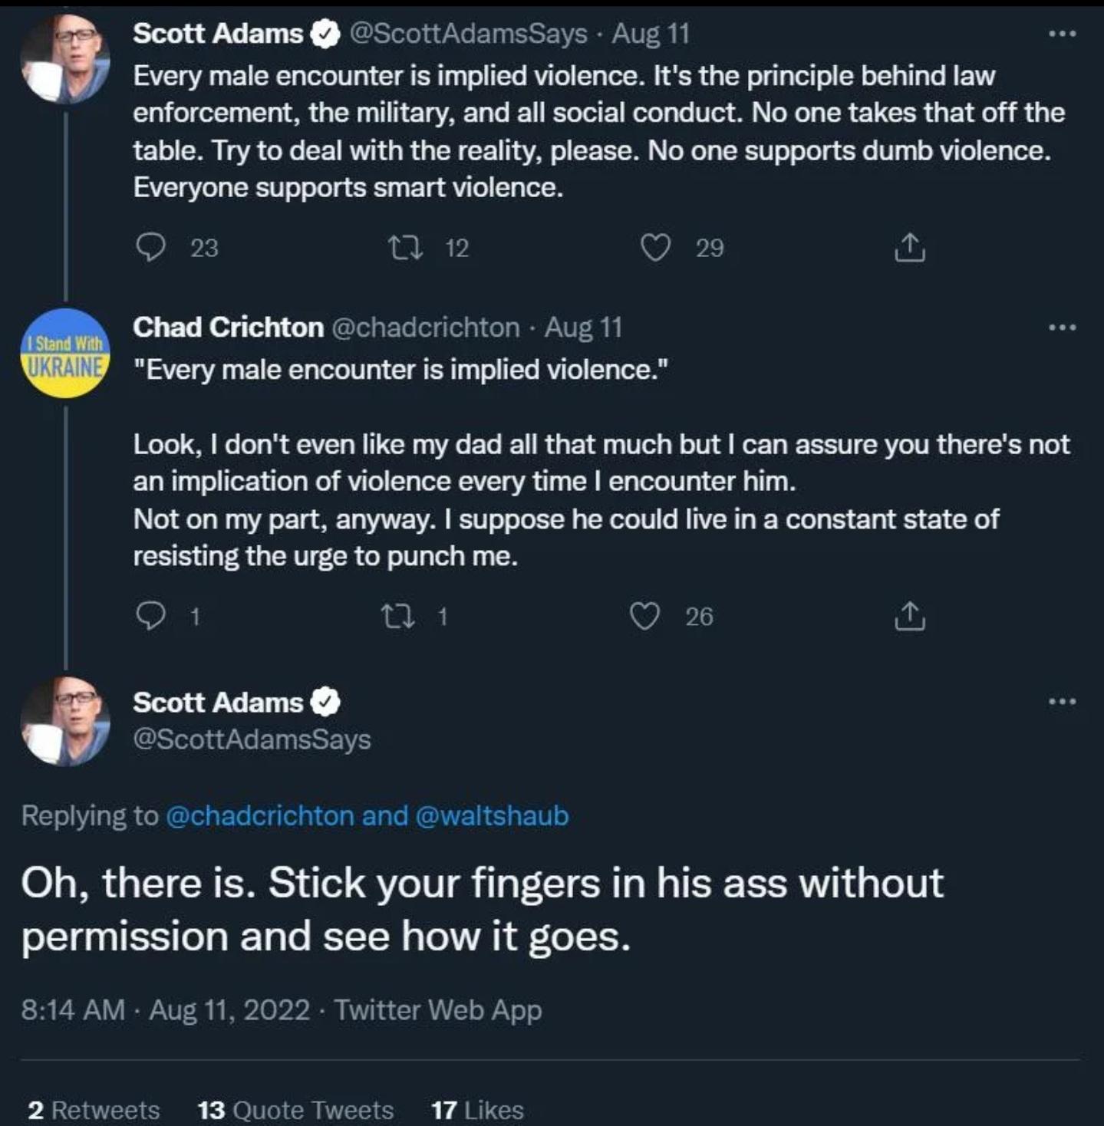Open Chad Crichton's Ukraine profile picture

click(x=65, y=354)
